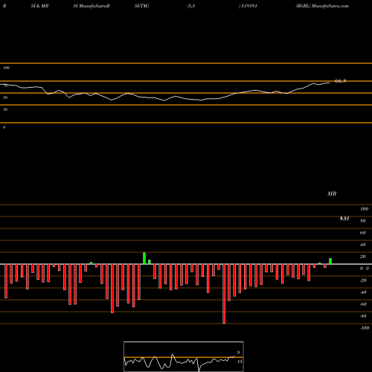Click the '(5,5' parameter text in header

[x=191, y=6]
